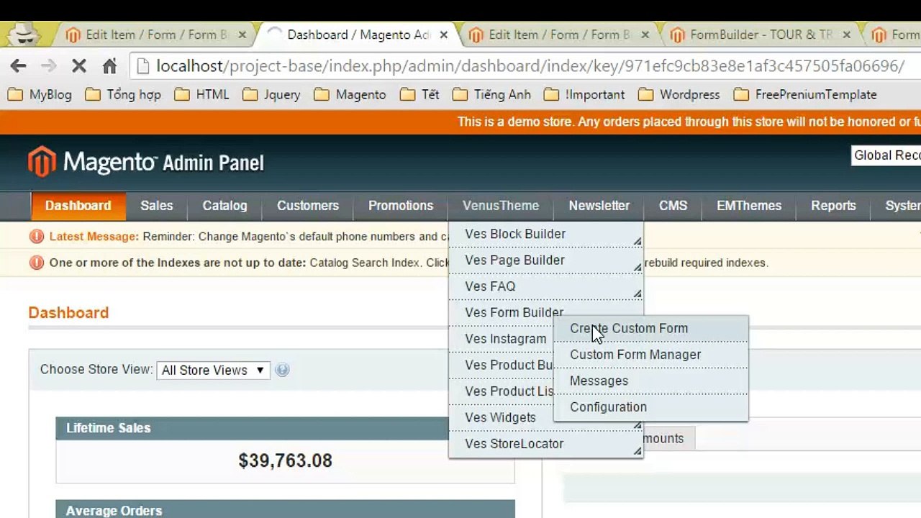Click the address bar URL

[x=530, y=66]
